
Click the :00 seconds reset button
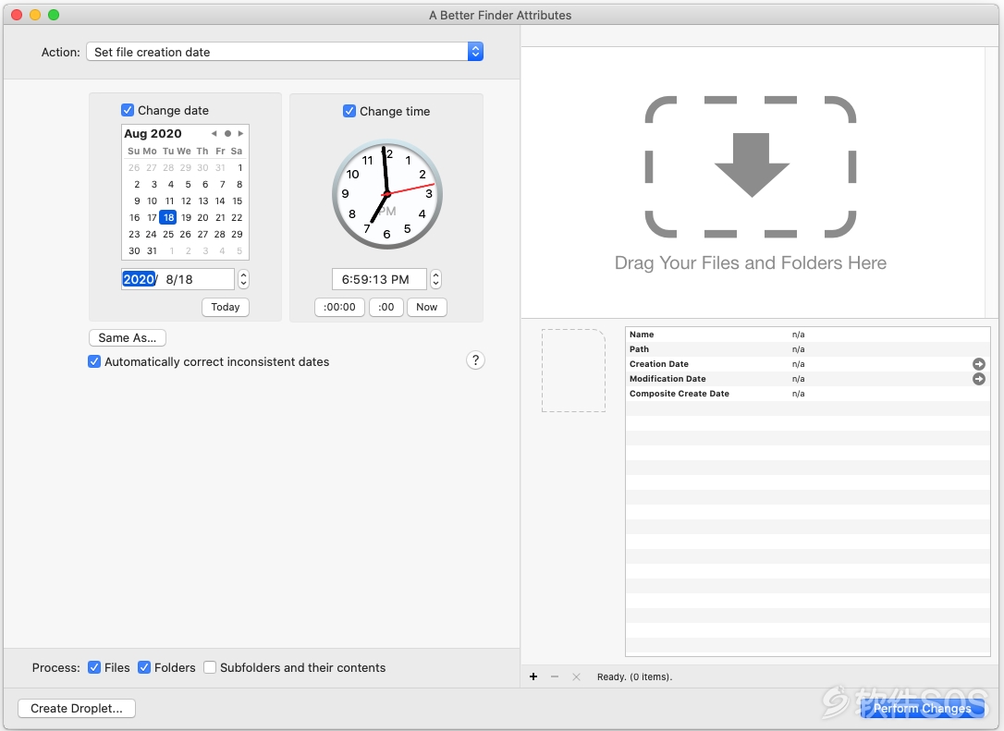(386, 307)
